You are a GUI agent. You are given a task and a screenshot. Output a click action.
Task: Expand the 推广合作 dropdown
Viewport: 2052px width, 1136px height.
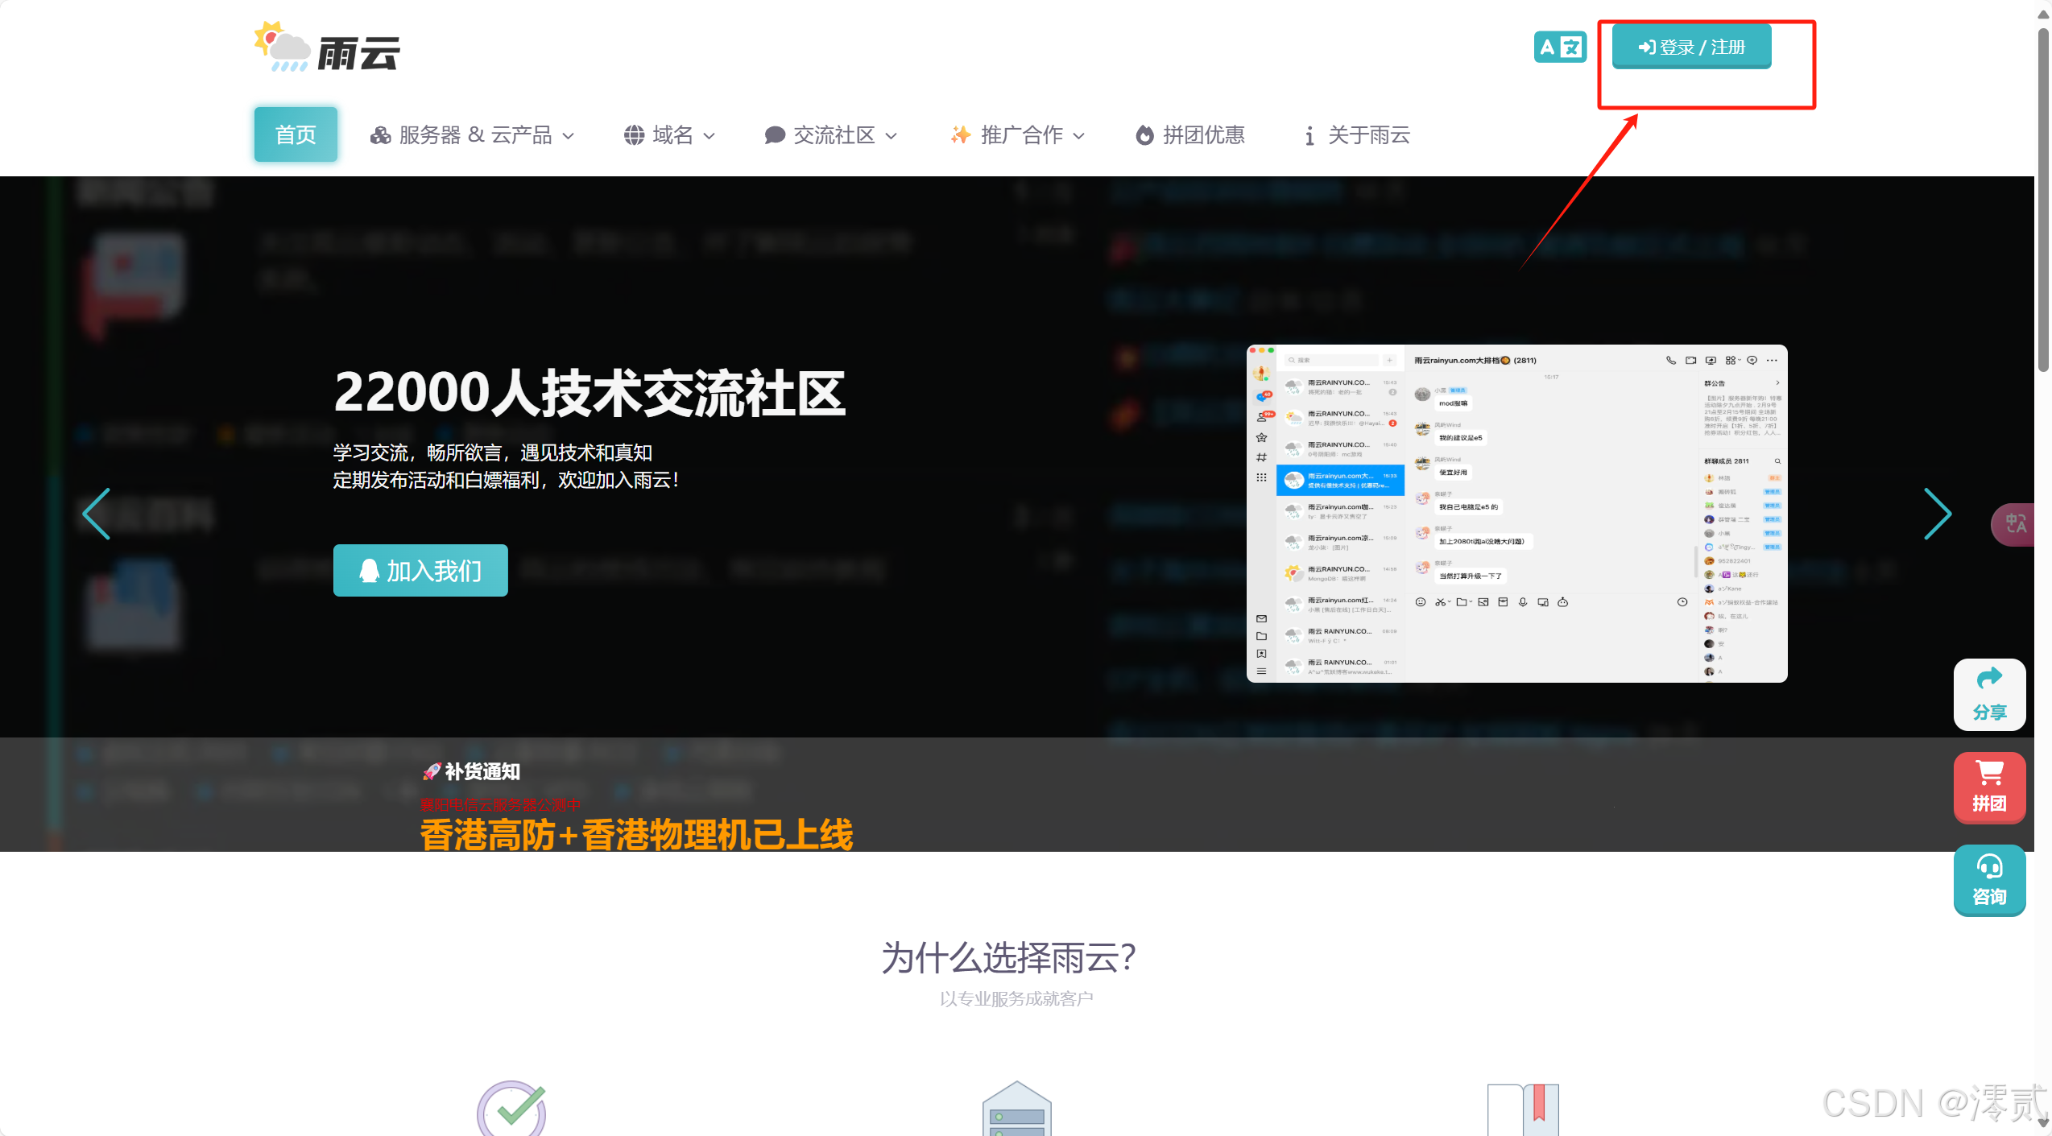point(1017,134)
